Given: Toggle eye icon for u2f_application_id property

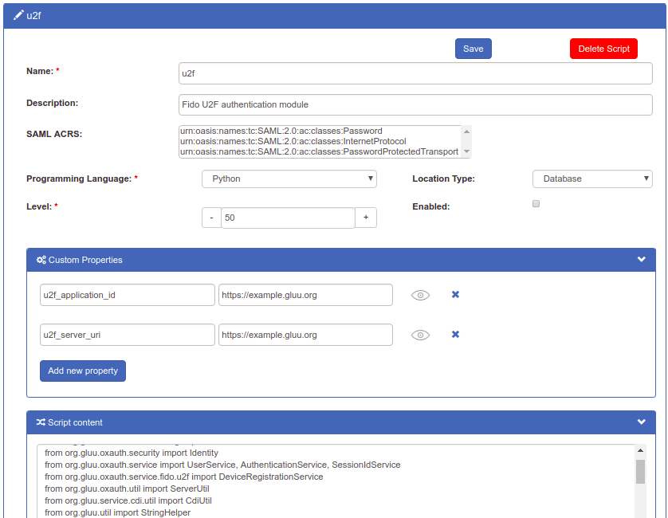Looking at the screenshot, I should click(x=420, y=295).
